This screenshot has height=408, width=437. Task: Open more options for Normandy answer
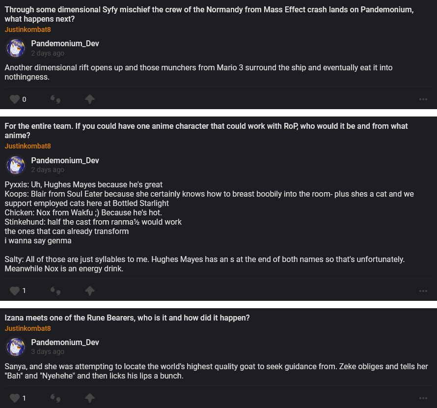click(423, 99)
